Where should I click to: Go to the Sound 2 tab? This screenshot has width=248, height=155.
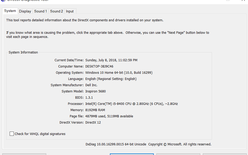(x=56, y=11)
